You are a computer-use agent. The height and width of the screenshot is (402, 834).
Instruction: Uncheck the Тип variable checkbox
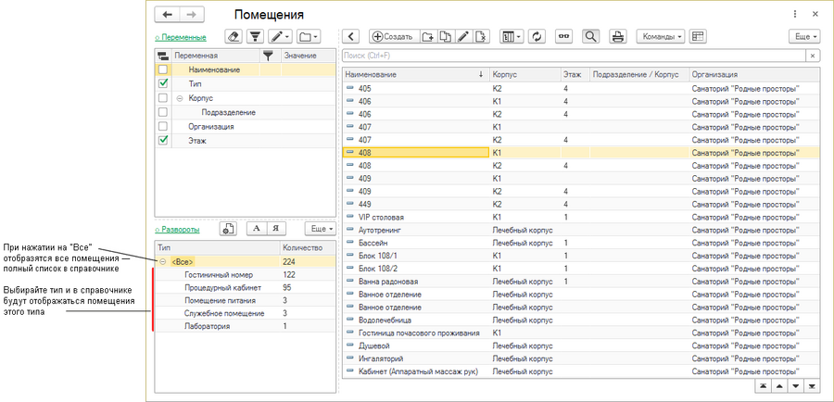[163, 83]
